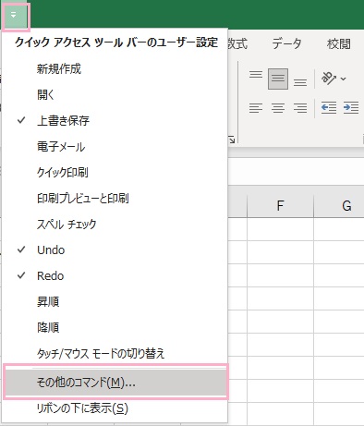Uncheck 上書き保存 in the toolbar menu
364x426 pixels.
coord(115,120)
